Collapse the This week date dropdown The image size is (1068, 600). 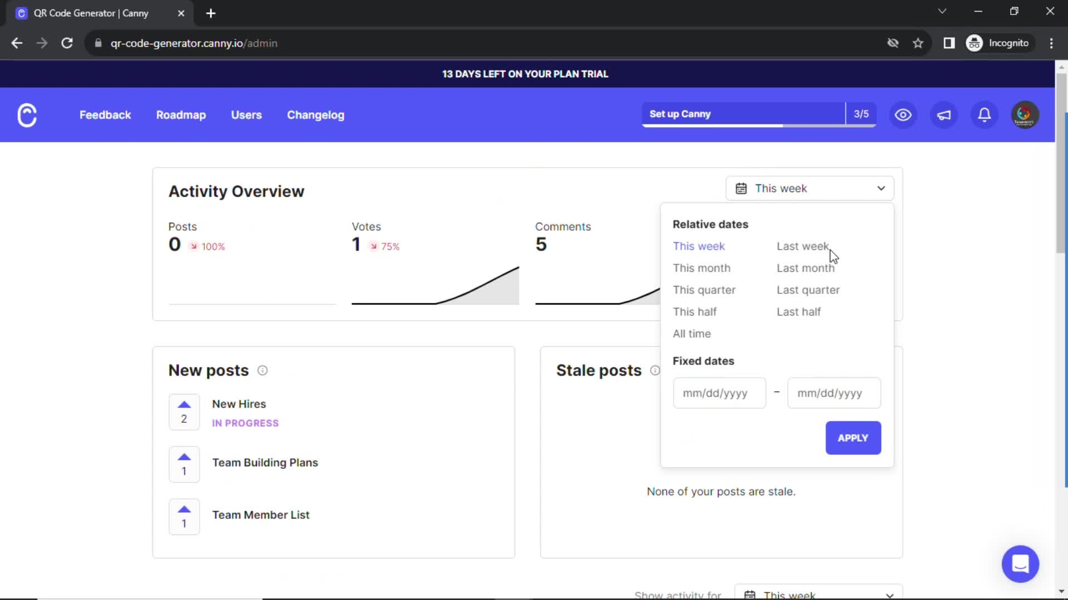[x=809, y=188]
